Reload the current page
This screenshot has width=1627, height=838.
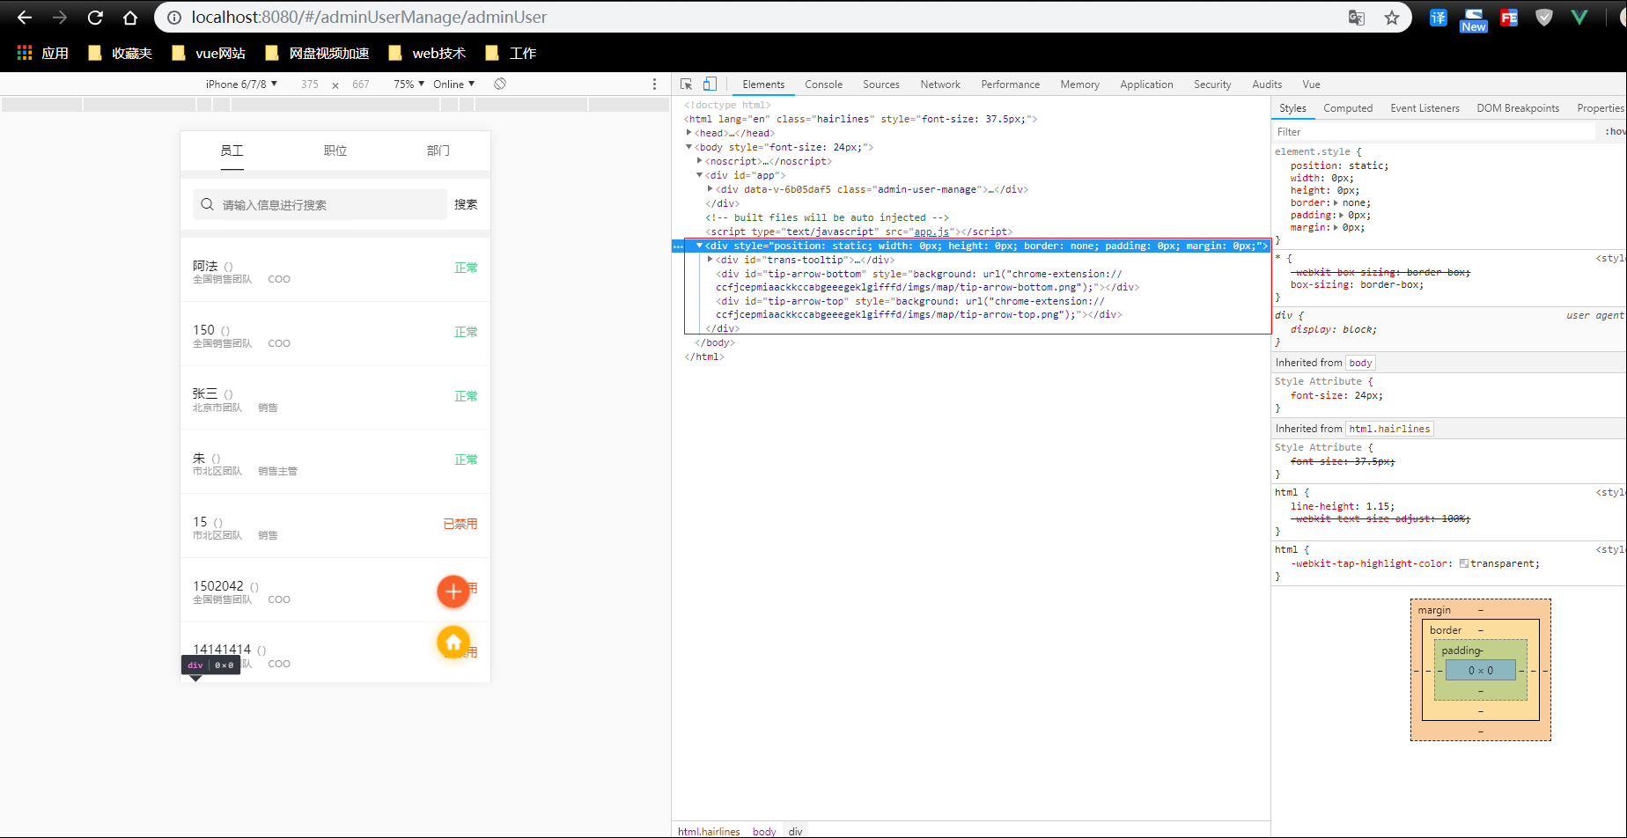[x=95, y=18]
